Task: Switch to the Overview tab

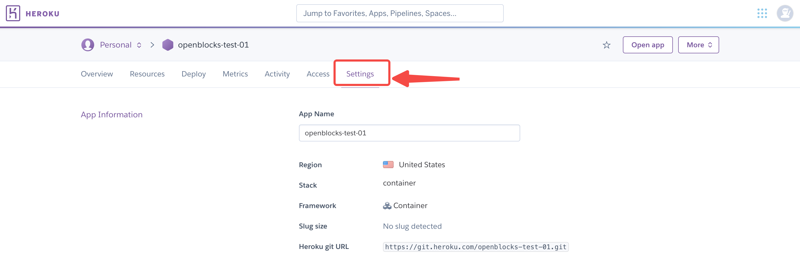Action: pos(97,74)
